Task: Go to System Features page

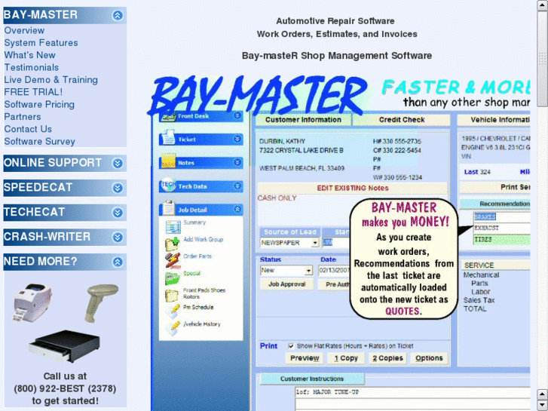Action: tap(41, 43)
